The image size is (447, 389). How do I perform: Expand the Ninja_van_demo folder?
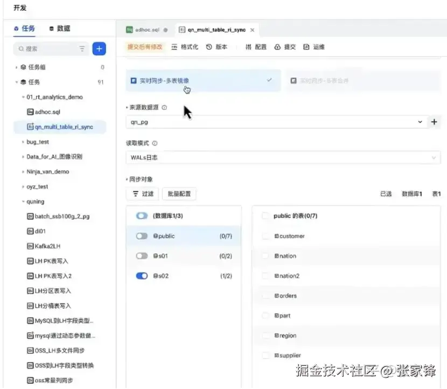pyautogui.click(x=23, y=172)
